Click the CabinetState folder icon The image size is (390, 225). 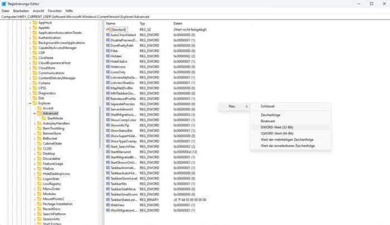pyautogui.click(x=40, y=143)
